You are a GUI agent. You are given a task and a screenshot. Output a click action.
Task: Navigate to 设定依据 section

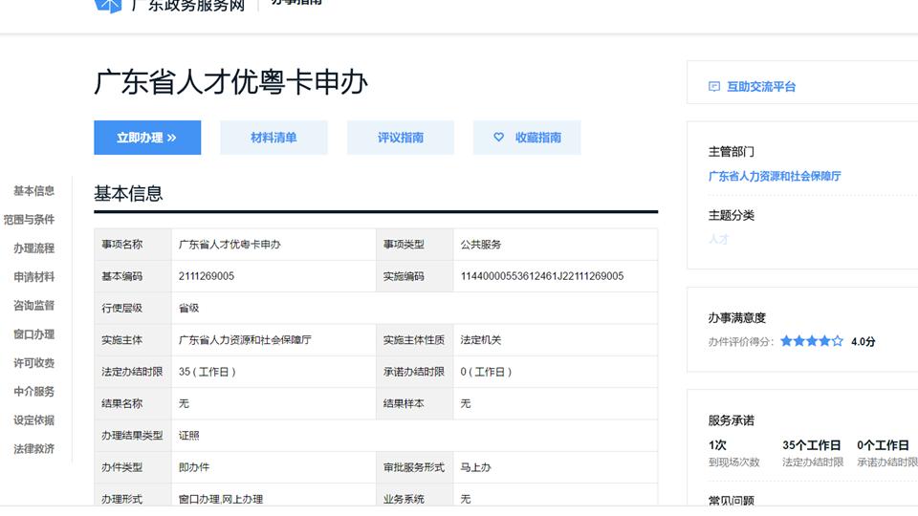click(34, 420)
